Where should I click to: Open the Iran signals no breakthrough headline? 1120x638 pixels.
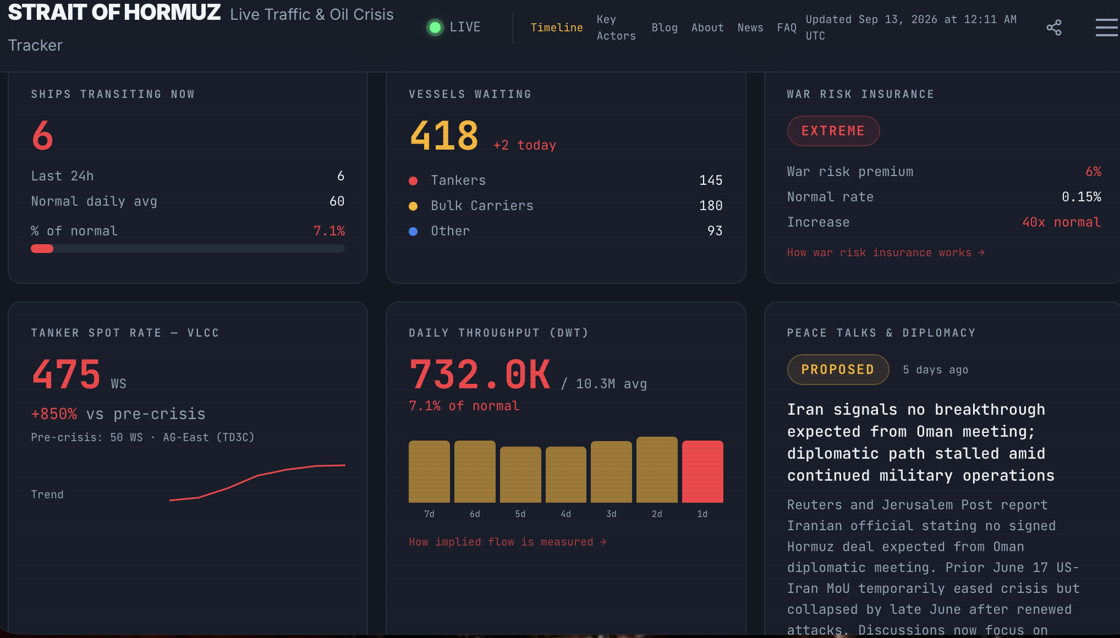click(921, 442)
